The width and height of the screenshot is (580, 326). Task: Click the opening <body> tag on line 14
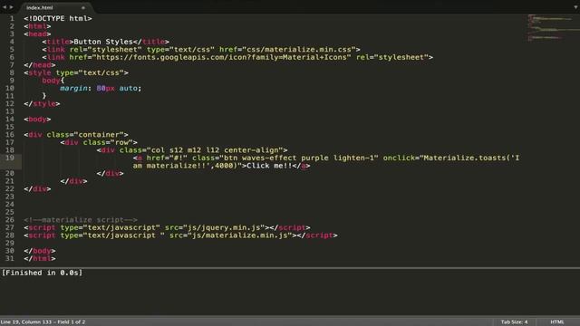pos(37,120)
